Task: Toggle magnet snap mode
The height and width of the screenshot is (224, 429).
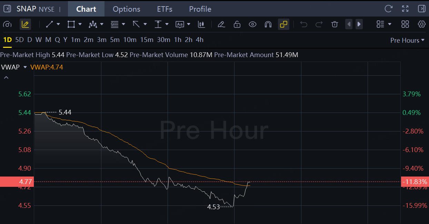Action: click(x=268, y=24)
